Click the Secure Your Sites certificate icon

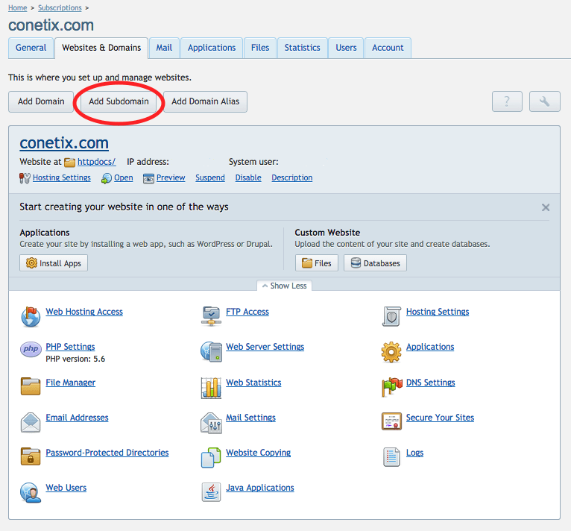tap(391, 421)
